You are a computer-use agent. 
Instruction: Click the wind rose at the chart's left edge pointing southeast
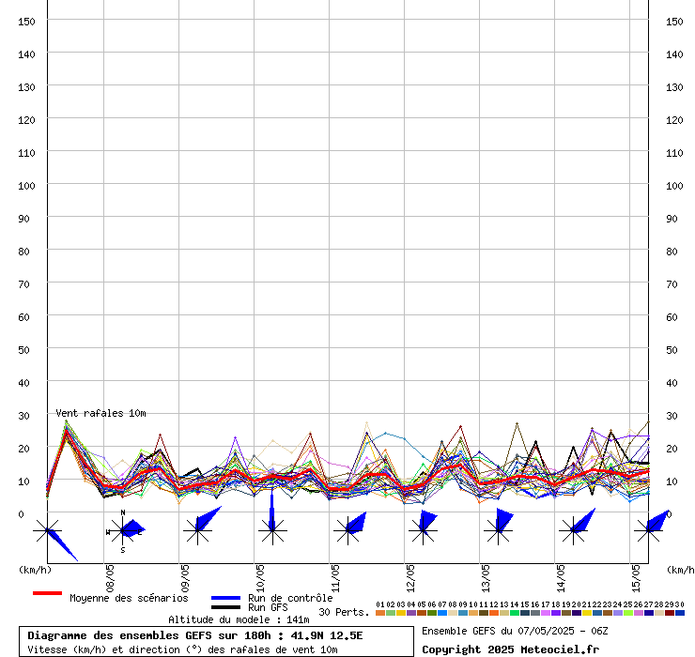55,538
